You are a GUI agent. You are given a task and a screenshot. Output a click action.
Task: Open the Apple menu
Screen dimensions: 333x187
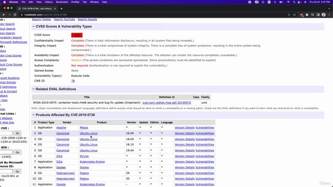[5, 2]
